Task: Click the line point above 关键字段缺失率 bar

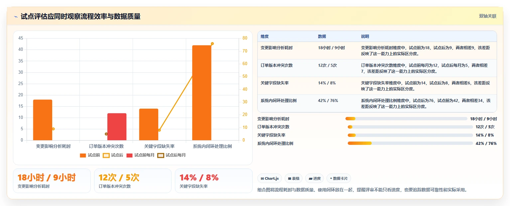Action: click(x=159, y=130)
